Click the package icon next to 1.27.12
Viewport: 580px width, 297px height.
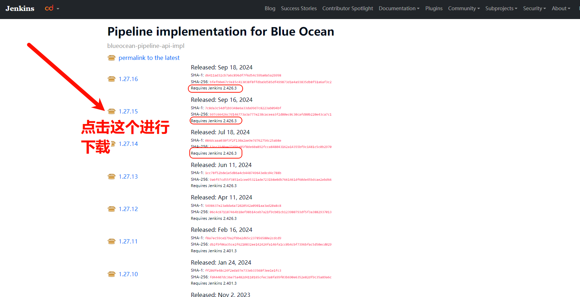coord(112,209)
